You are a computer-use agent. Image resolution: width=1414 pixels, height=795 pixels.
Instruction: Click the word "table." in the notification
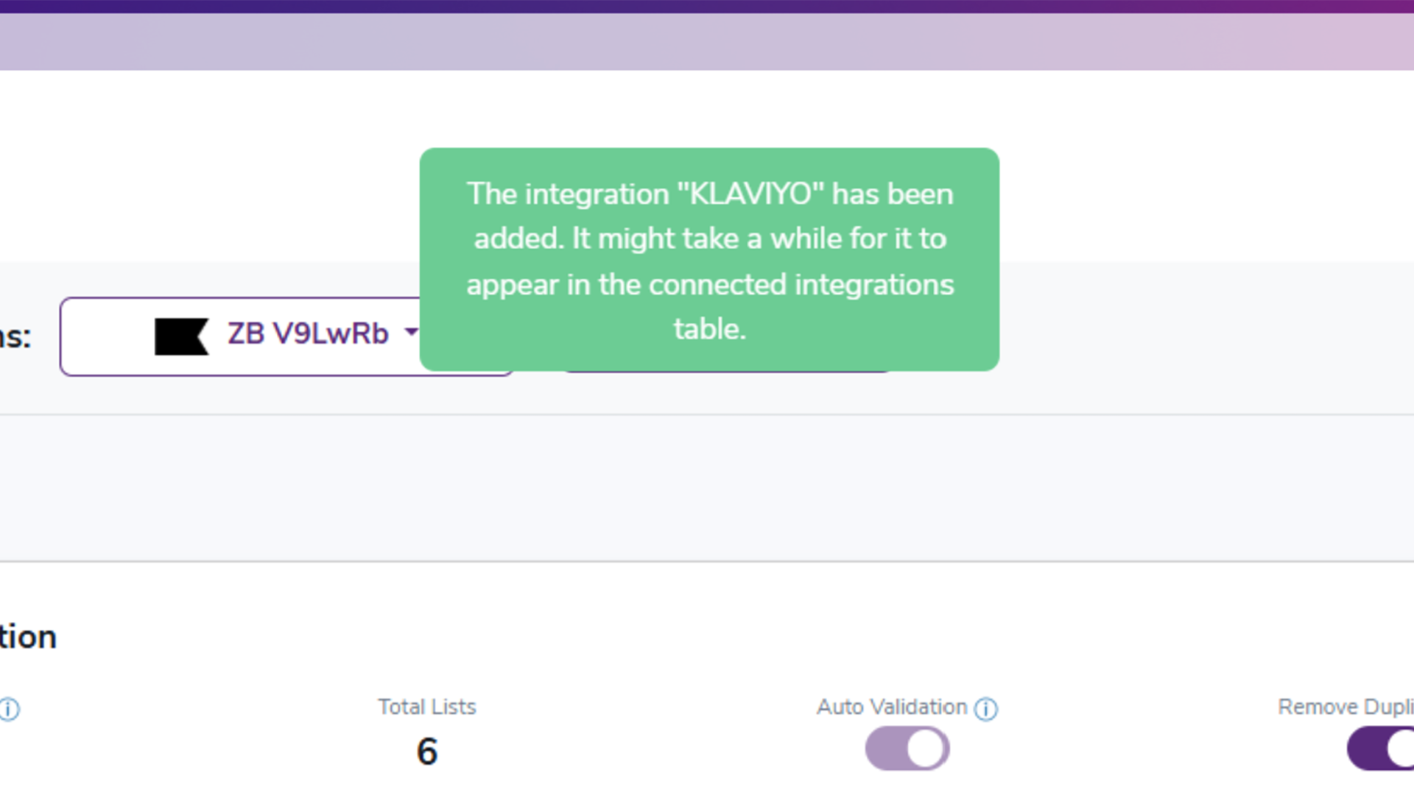[709, 329]
